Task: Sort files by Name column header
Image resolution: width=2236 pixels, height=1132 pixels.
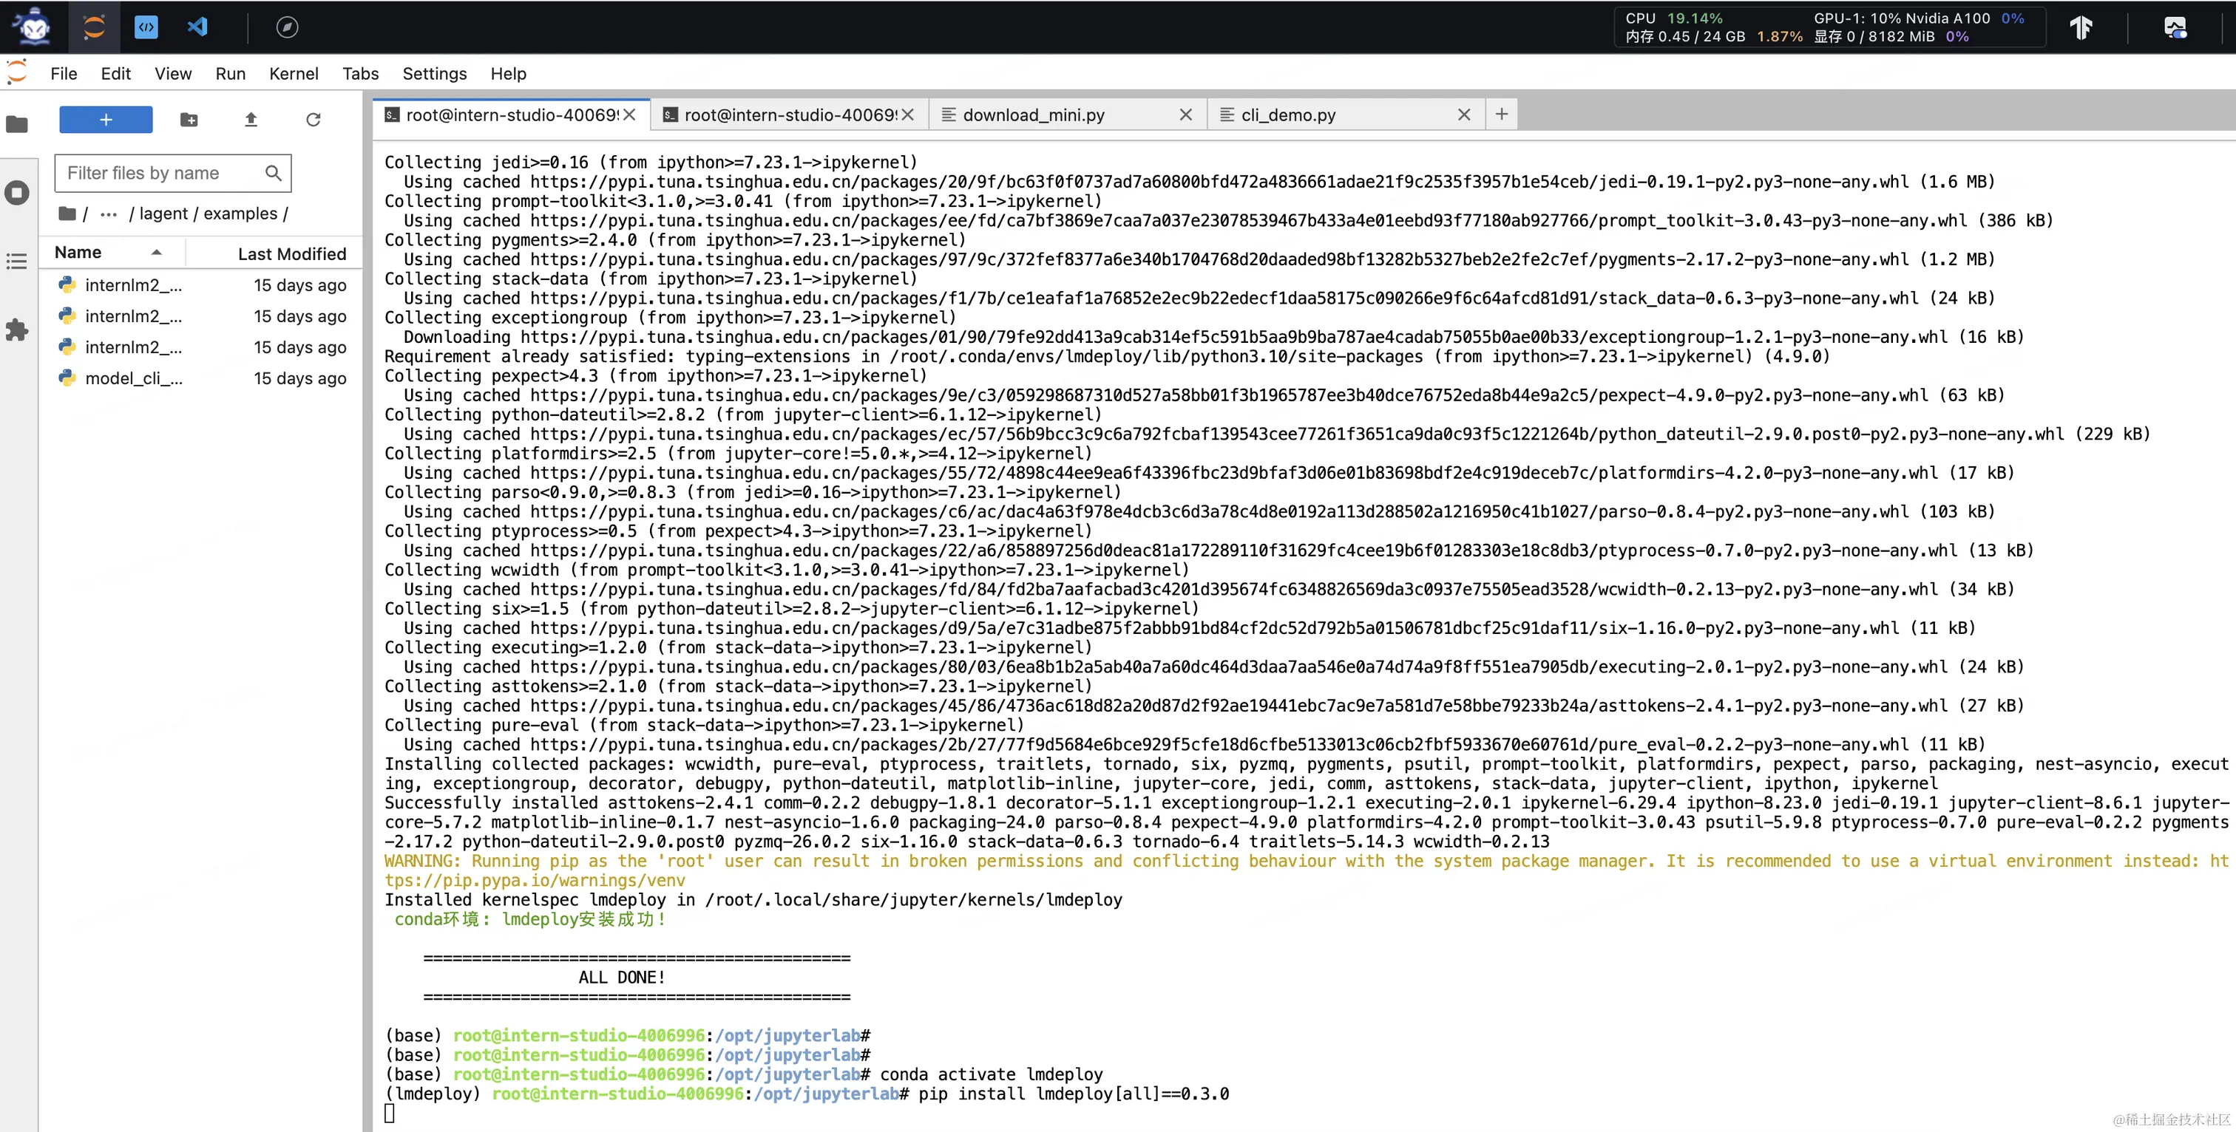Action: [78, 253]
